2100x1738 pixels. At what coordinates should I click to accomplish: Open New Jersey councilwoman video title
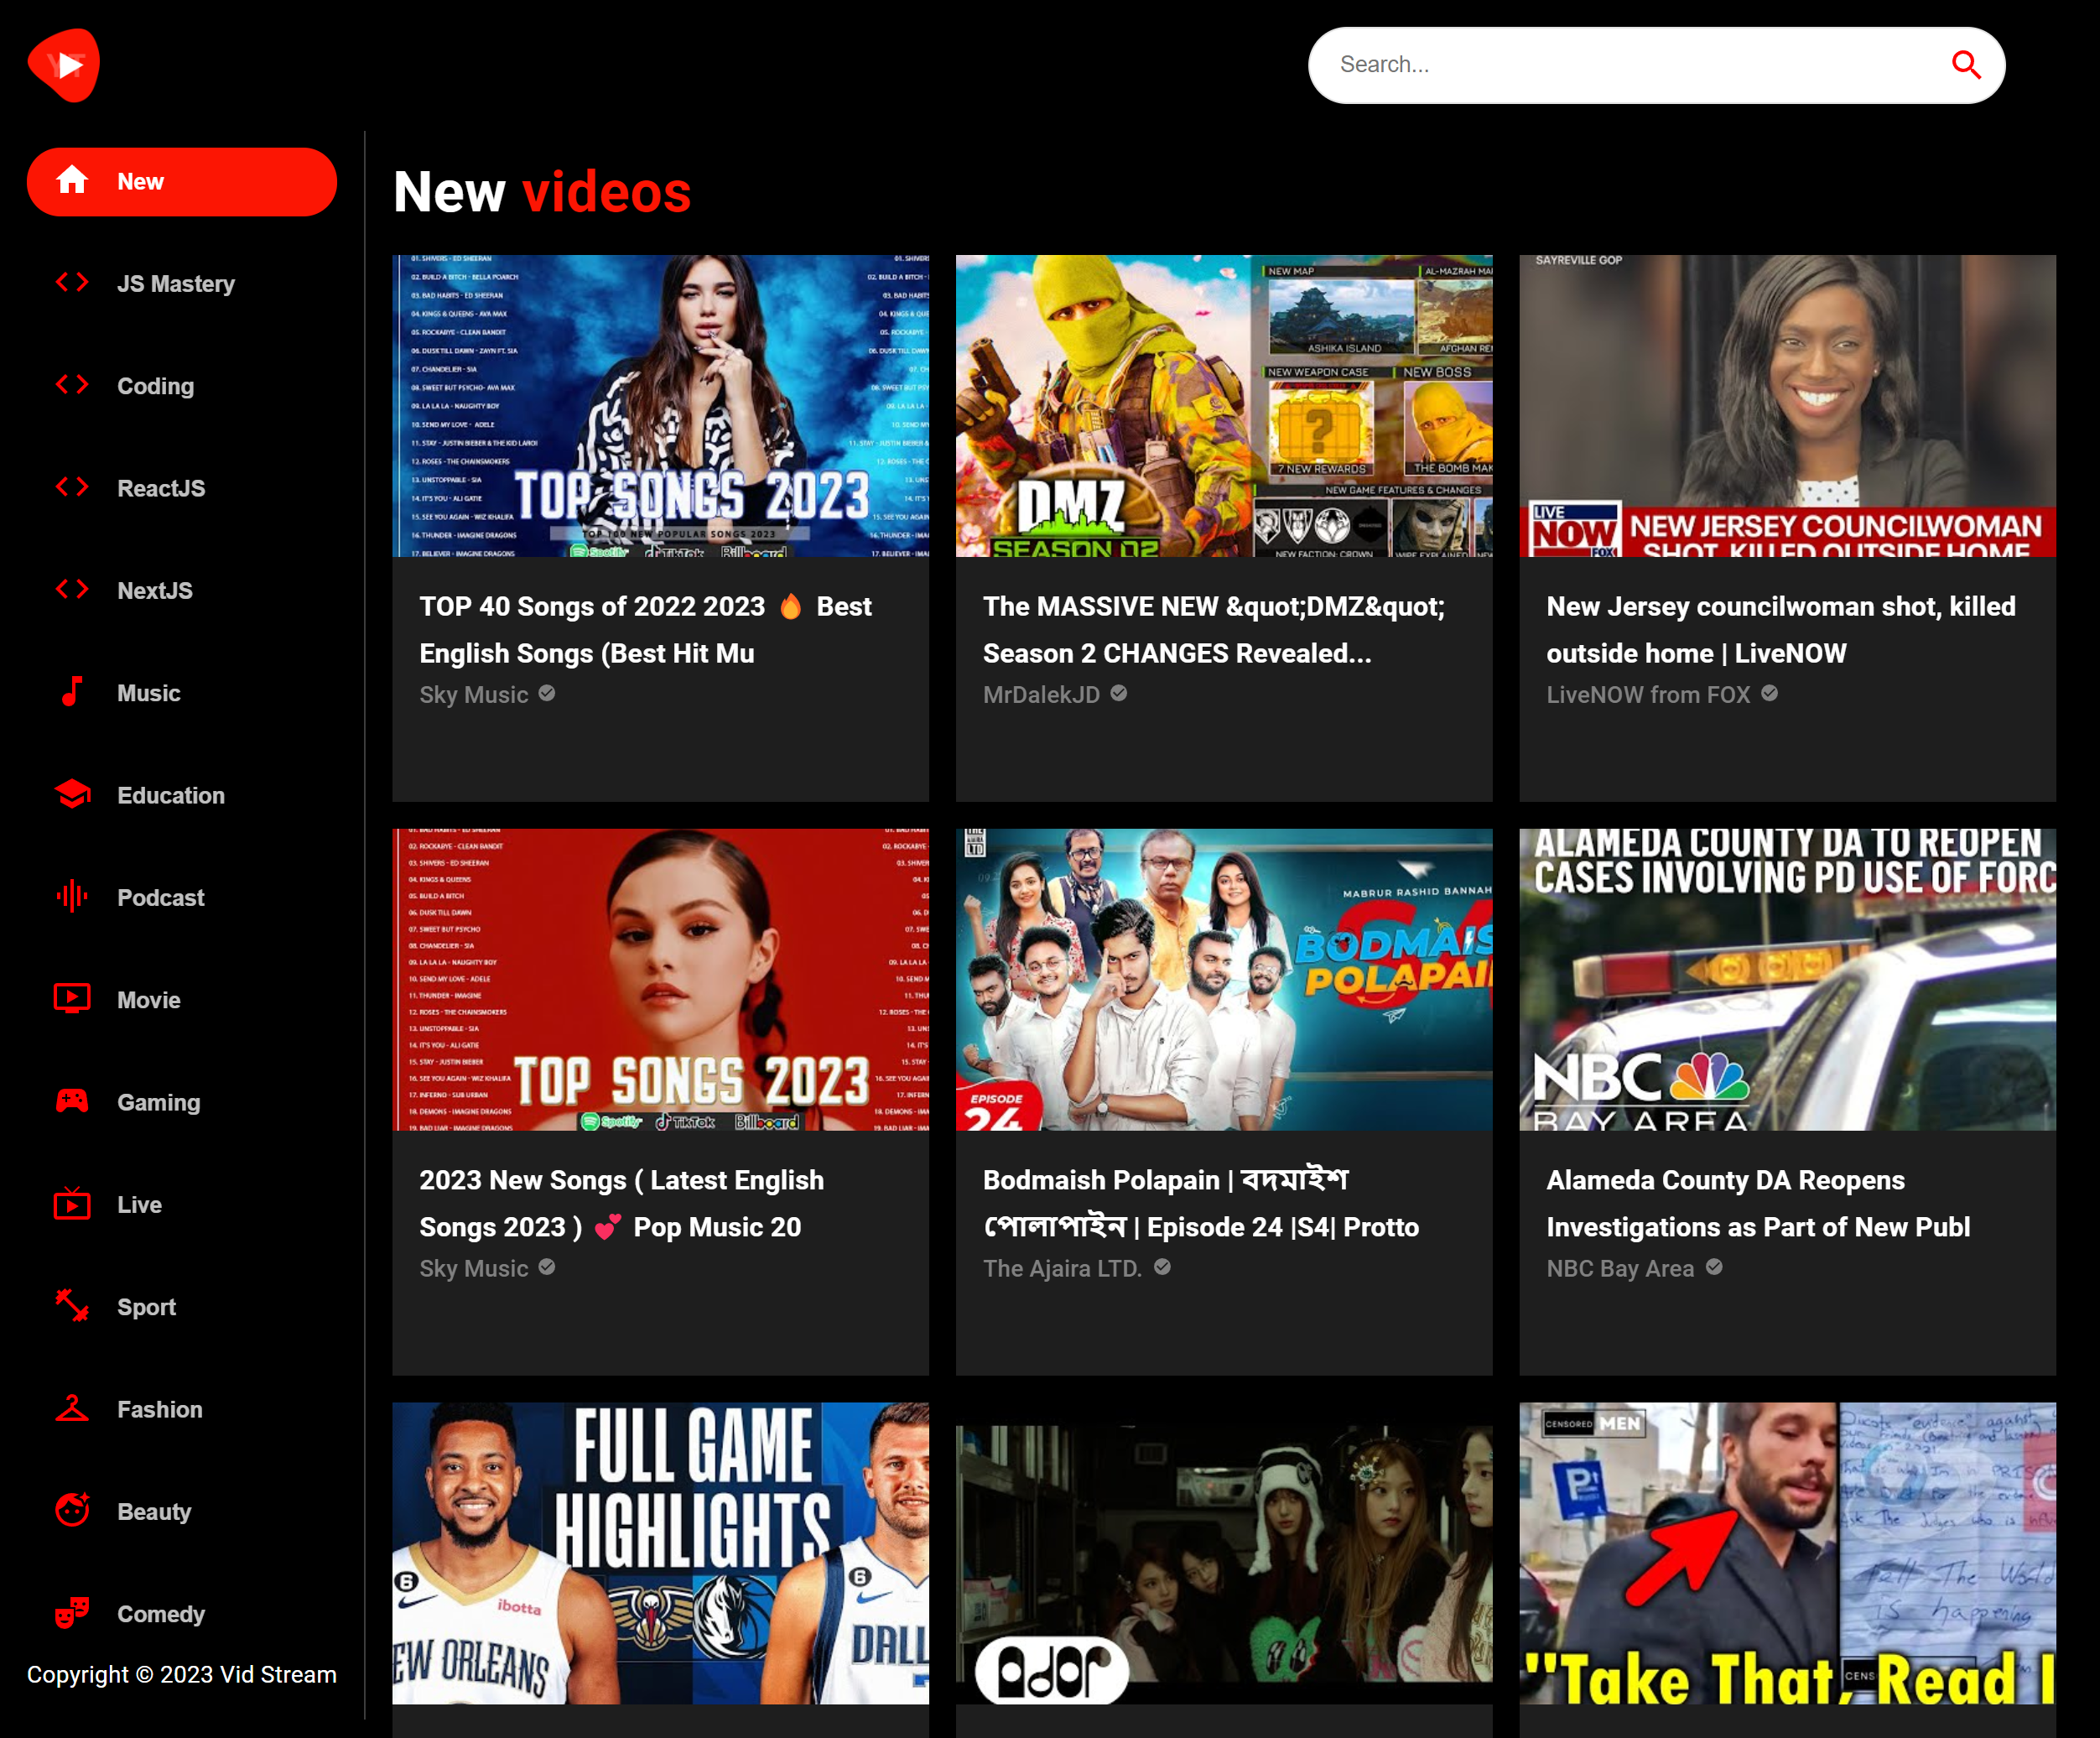1780,629
